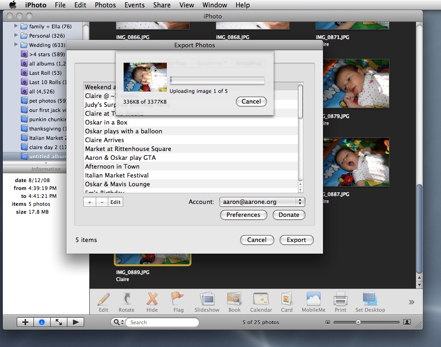Viewport: 441px width, 347px height.
Task: Open the Share menu
Action: pyautogui.click(x=161, y=5)
